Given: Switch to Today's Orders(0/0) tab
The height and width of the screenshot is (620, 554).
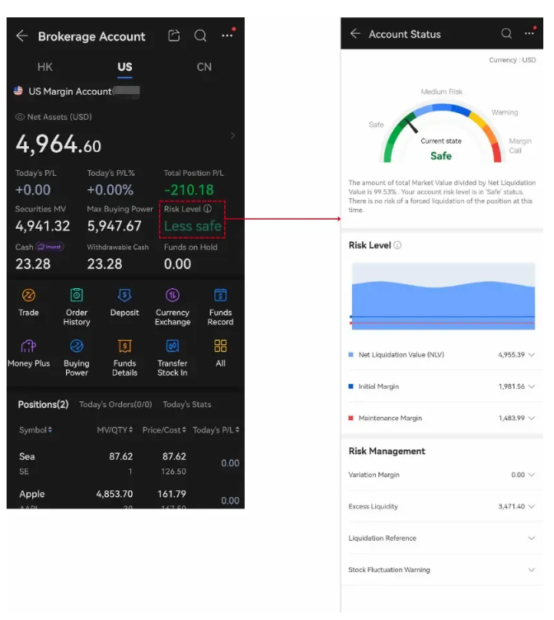Looking at the screenshot, I should [x=115, y=405].
